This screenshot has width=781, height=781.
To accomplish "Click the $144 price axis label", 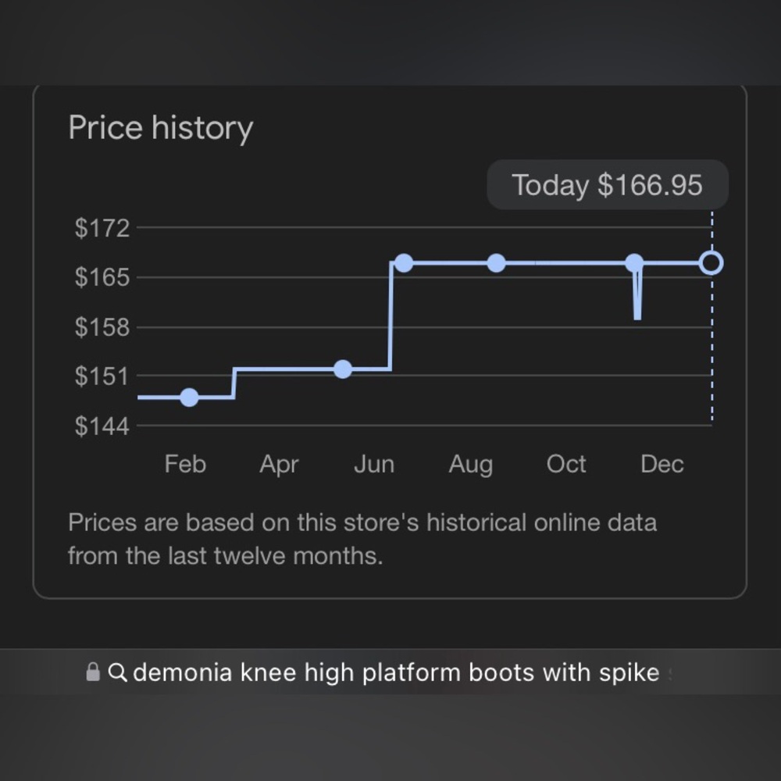I will [x=102, y=426].
